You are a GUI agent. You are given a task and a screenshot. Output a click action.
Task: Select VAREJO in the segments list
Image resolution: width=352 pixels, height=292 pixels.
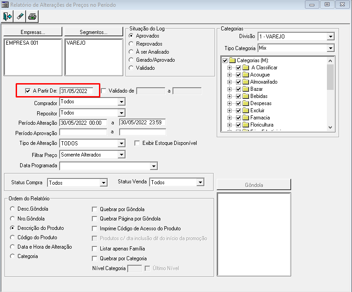76,43
